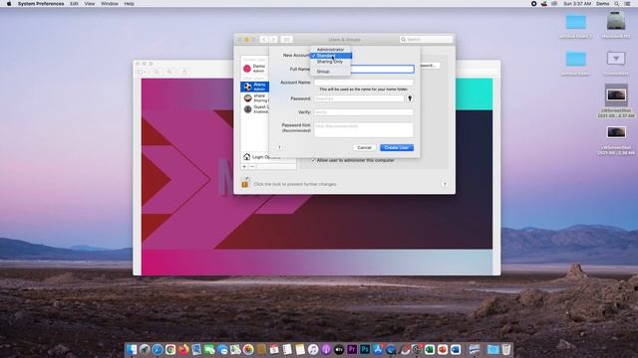Open Finder from the Dock
This screenshot has height=358, width=638.
click(x=133, y=349)
